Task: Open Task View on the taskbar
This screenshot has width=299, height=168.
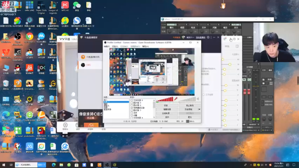Action: point(11,165)
